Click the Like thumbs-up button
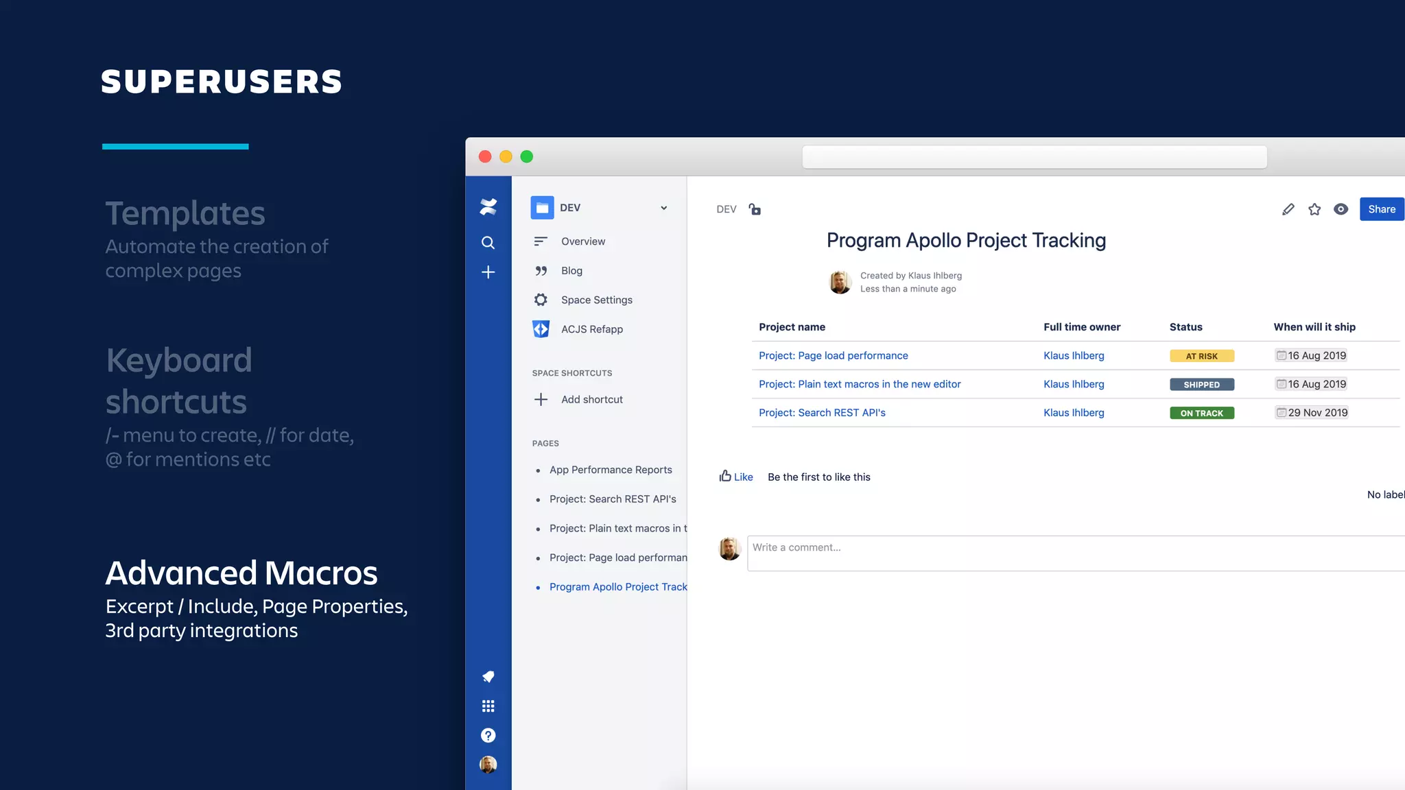 point(736,477)
